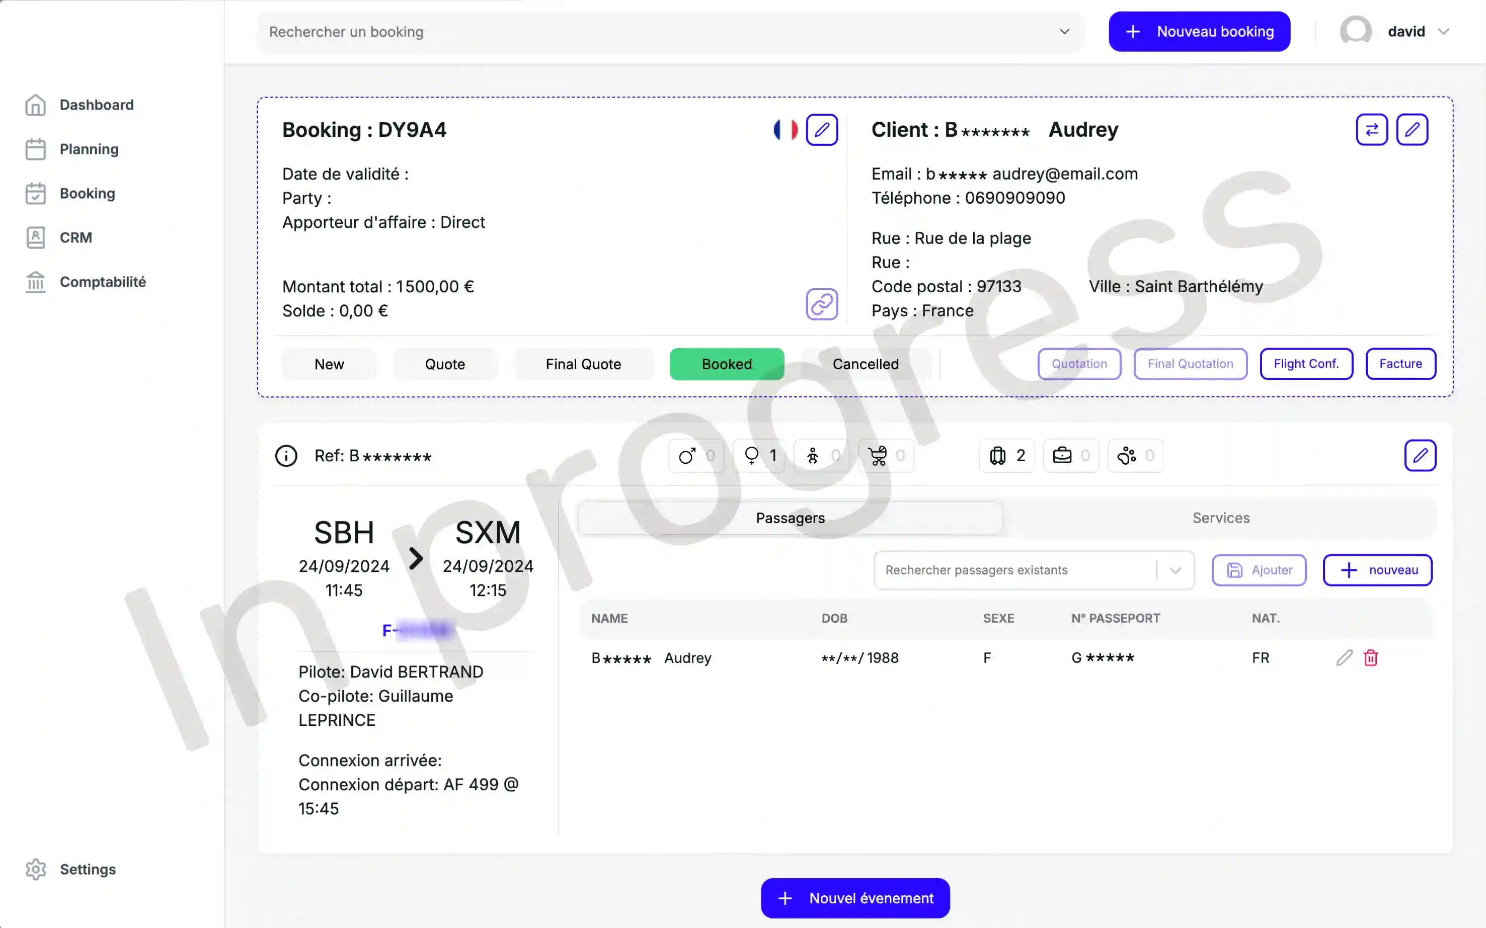The image size is (1486, 928).
Task: Open Comptabilité in the sidebar
Action: coord(103,282)
